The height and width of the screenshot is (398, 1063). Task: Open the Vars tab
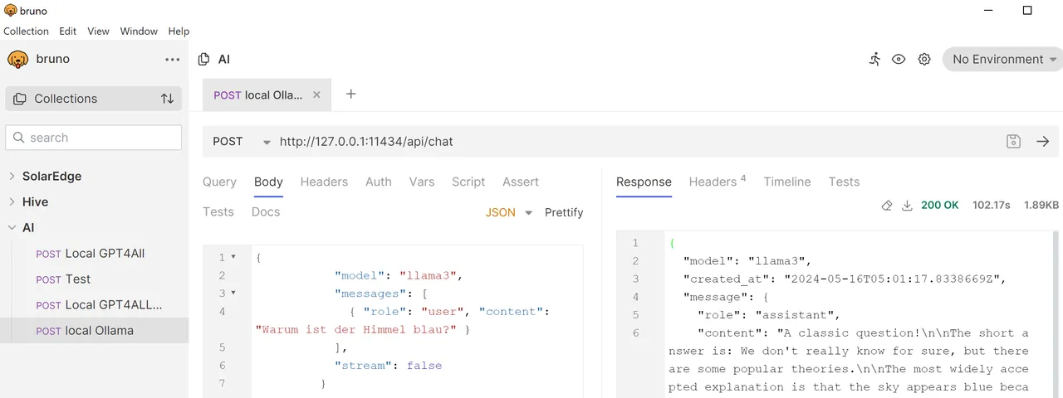(422, 182)
